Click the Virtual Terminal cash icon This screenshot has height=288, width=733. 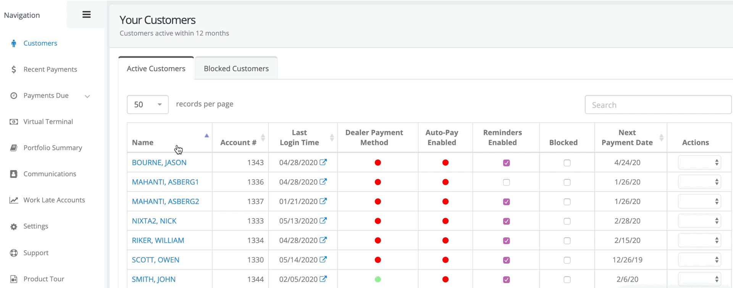point(14,122)
